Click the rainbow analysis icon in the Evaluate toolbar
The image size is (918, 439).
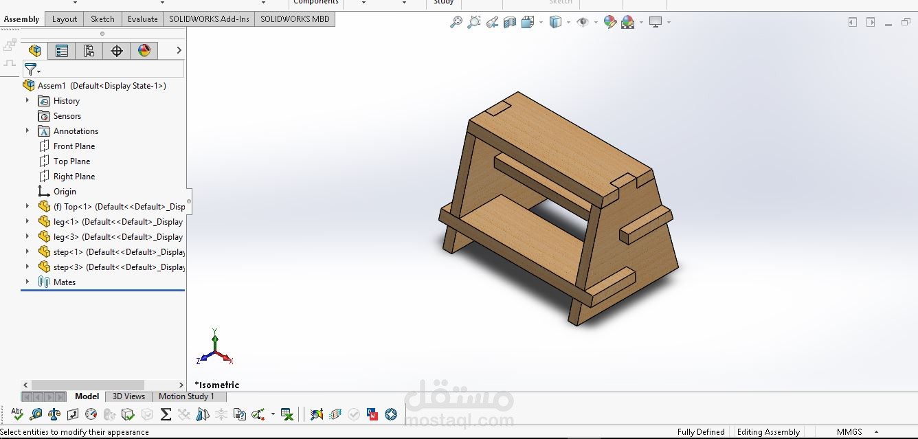316,414
